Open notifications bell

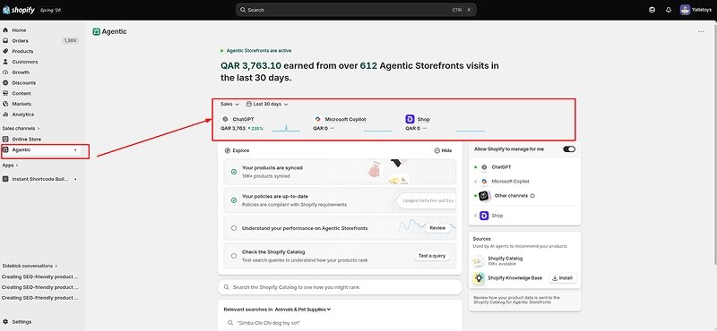pos(669,10)
